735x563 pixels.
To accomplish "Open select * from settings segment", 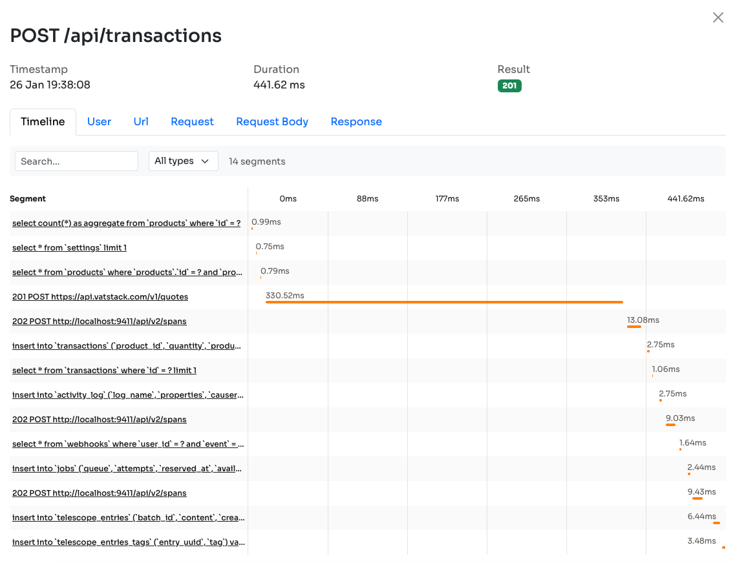I will pyautogui.click(x=69, y=247).
